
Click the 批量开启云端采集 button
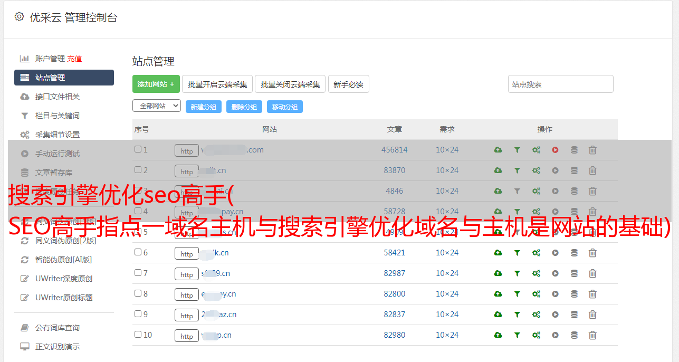[x=217, y=84]
